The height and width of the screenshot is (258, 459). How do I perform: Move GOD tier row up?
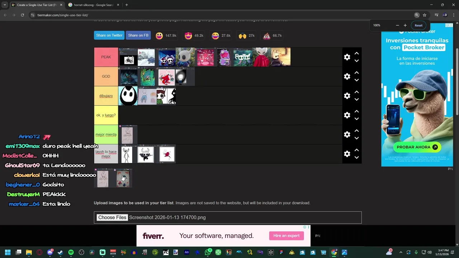[356, 72]
